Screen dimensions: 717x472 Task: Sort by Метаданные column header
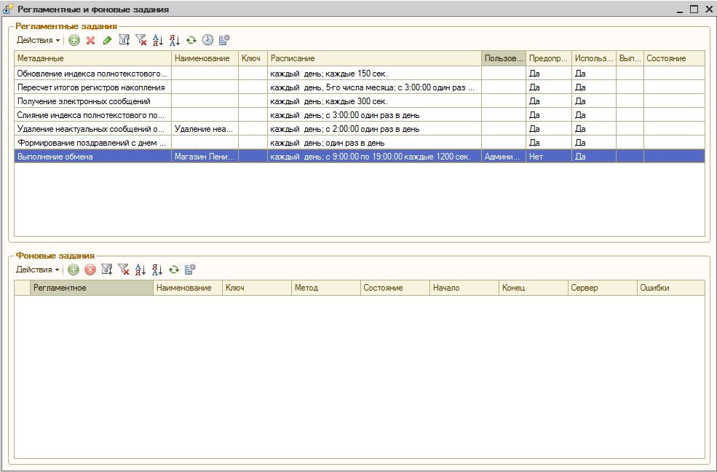(x=93, y=58)
